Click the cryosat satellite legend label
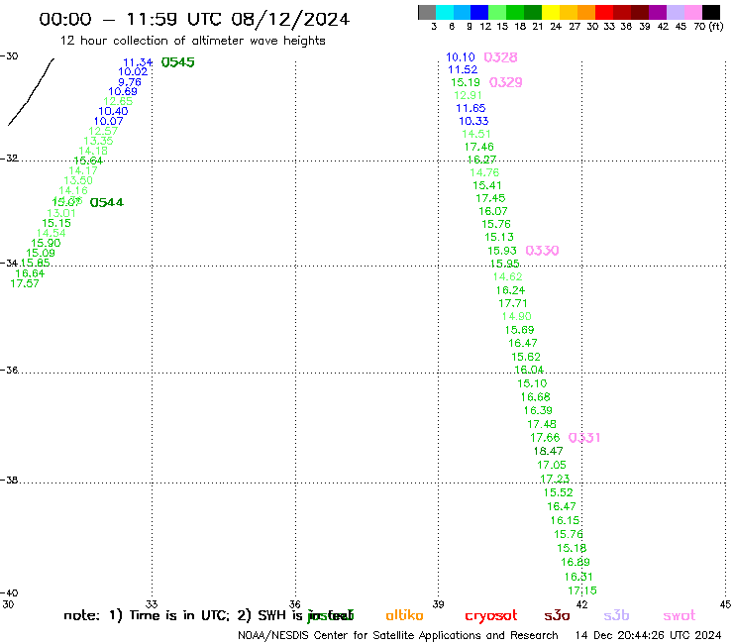733x644 pixels. pyautogui.click(x=491, y=616)
